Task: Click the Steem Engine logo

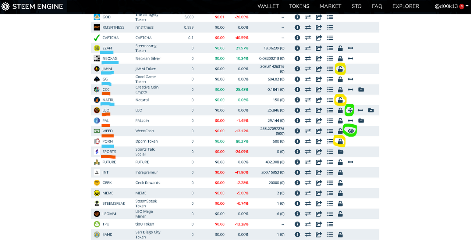Action: 32,6
